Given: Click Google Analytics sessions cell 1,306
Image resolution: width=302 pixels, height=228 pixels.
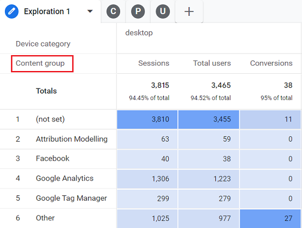Looking at the screenshot, I should [147, 179].
